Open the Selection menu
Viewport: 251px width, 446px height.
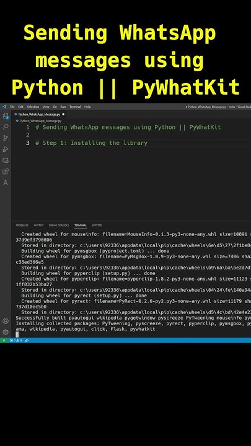point(33,107)
